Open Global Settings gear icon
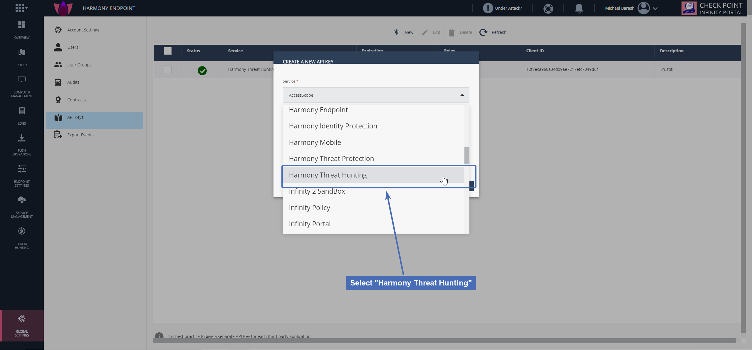The height and width of the screenshot is (350, 752). point(22,319)
